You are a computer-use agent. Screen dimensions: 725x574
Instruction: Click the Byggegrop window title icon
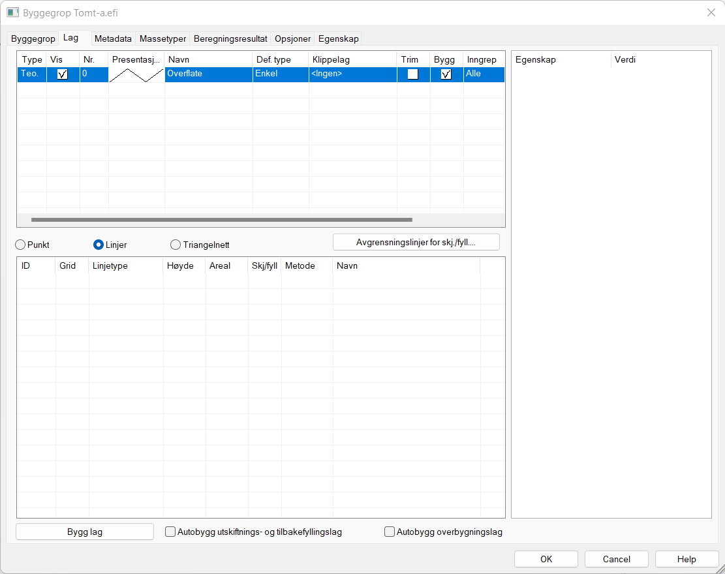pyautogui.click(x=12, y=13)
